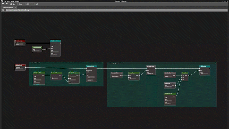
Task: Click the script icon left of the class path
Action: pyautogui.click(x=3, y=10)
